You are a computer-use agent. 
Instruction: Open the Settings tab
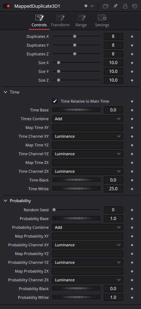coord(102,21)
